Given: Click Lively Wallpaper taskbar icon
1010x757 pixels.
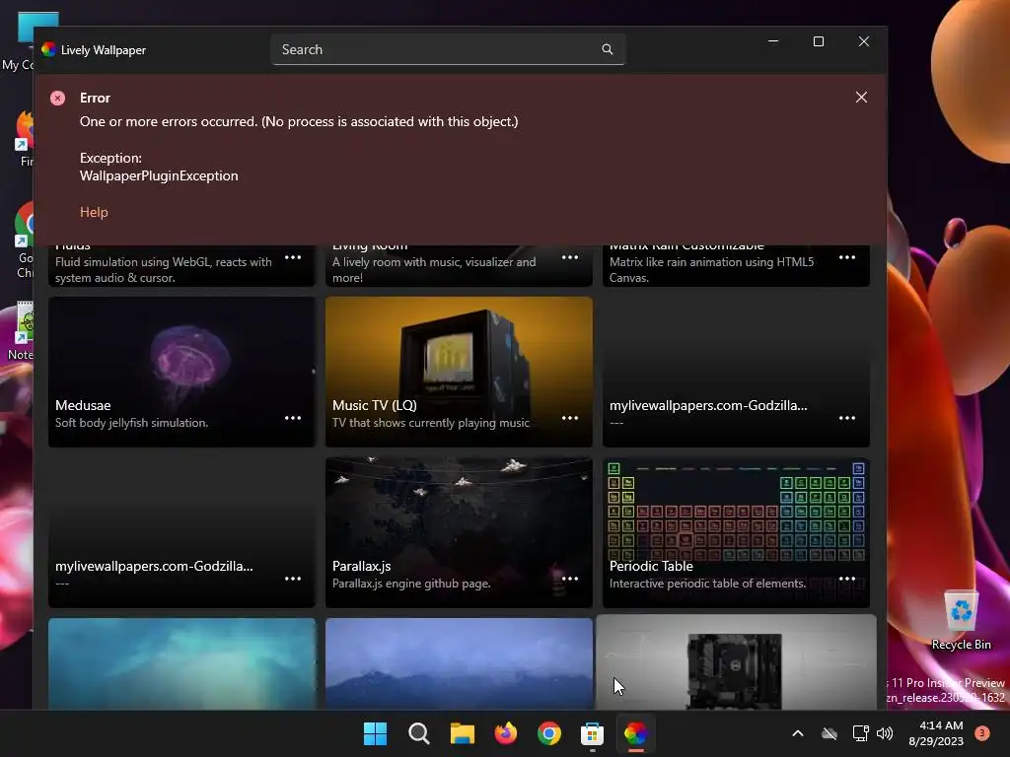Looking at the screenshot, I should click(x=636, y=733).
